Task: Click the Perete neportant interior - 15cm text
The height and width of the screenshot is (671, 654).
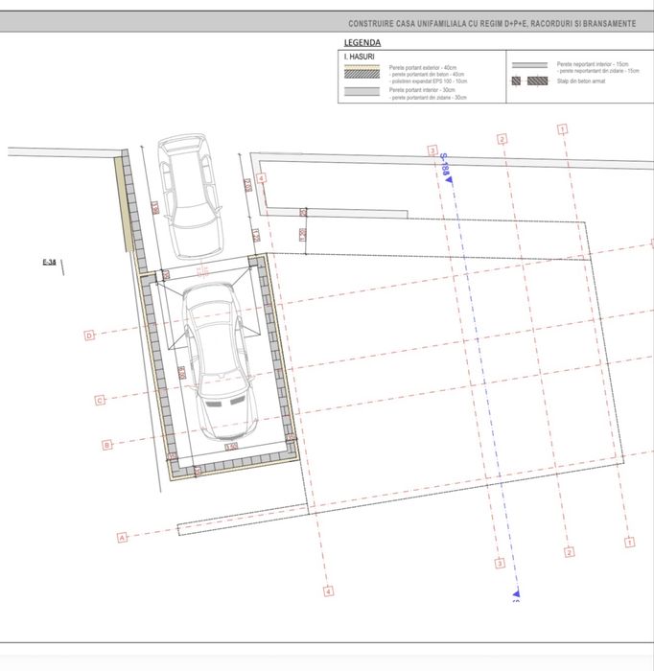Action: pyautogui.click(x=593, y=64)
